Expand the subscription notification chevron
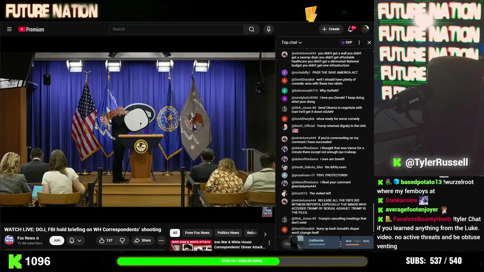Image resolution: width=484 pixels, height=272 pixels. (x=79, y=240)
